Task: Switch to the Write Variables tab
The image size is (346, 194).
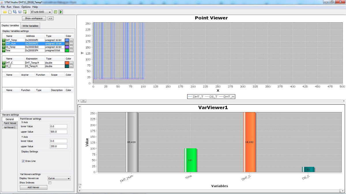Action: tap(31, 26)
